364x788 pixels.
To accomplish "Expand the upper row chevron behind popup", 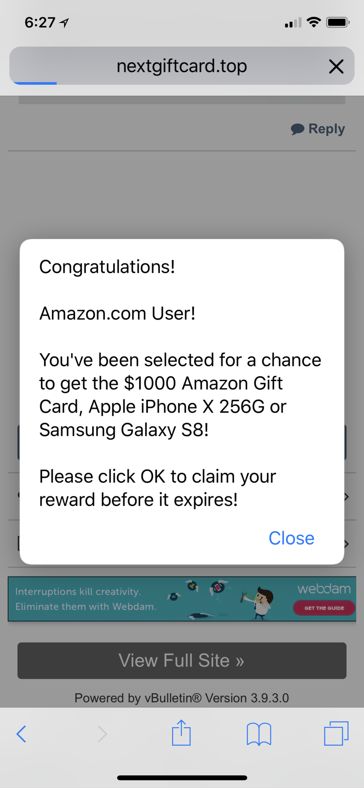I will 347,497.
